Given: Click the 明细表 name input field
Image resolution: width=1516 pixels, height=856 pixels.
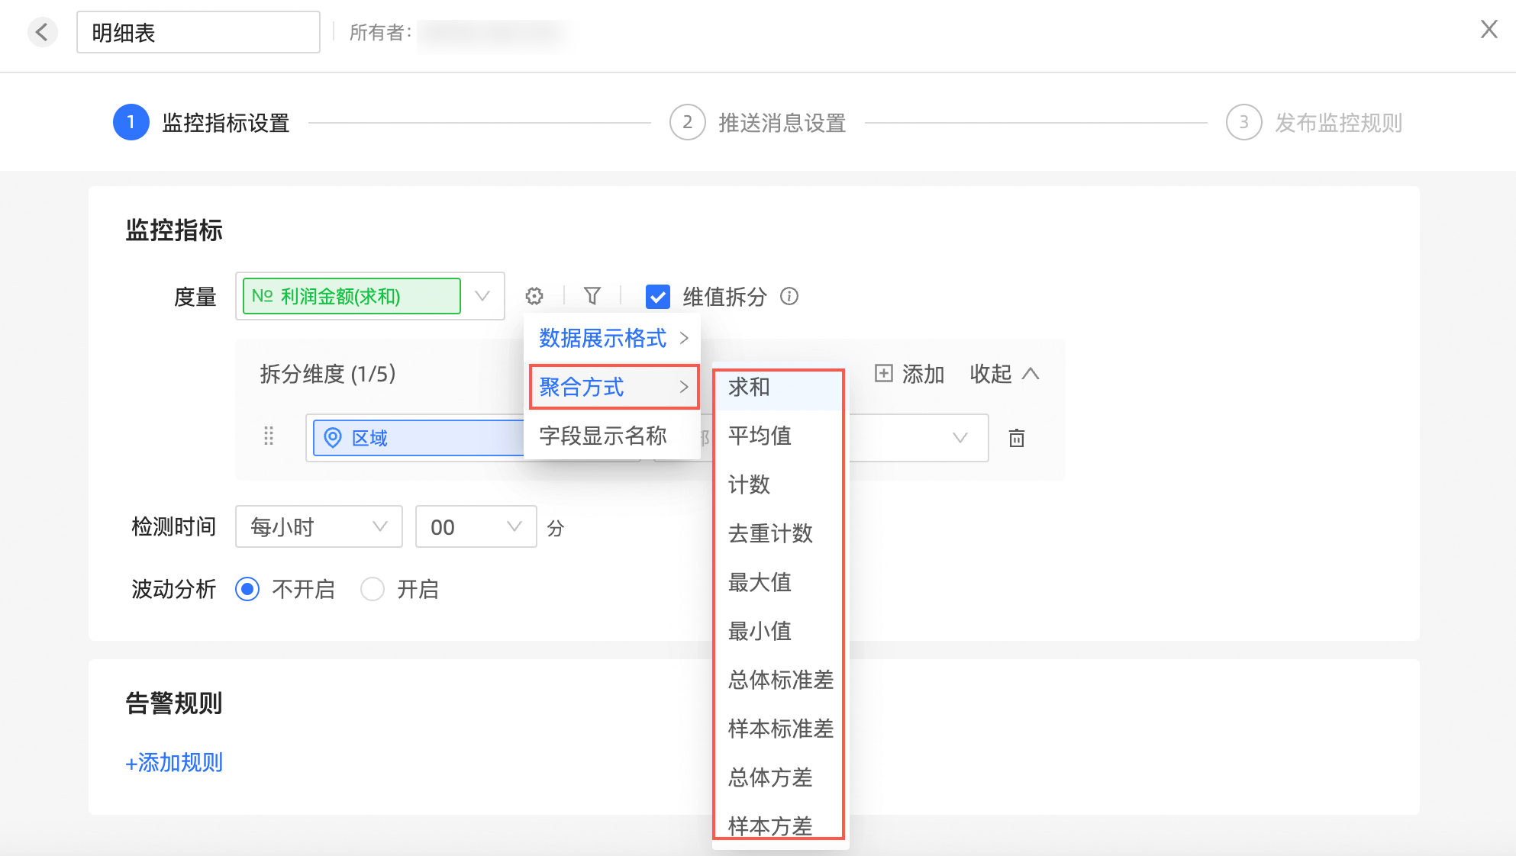Looking at the screenshot, I should coord(198,33).
